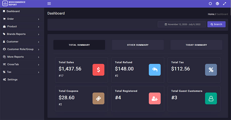
Task: Expand the CrossTab submenu chevron
Action: [x=38, y=65]
